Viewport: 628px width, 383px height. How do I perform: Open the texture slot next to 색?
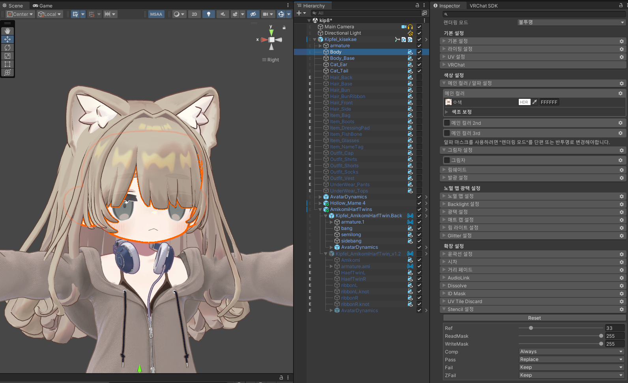click(448, 102)
